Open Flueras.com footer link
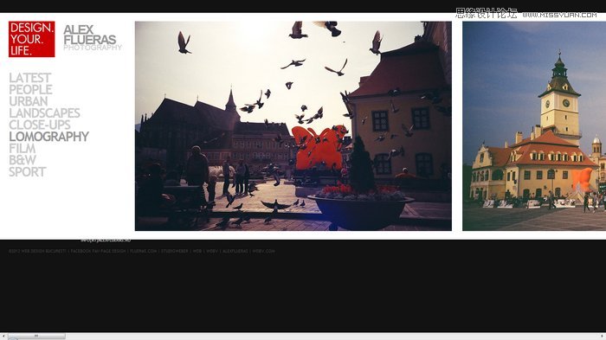Screen dimensions: 606x340 pyautogui.click(x=144, y=251)
